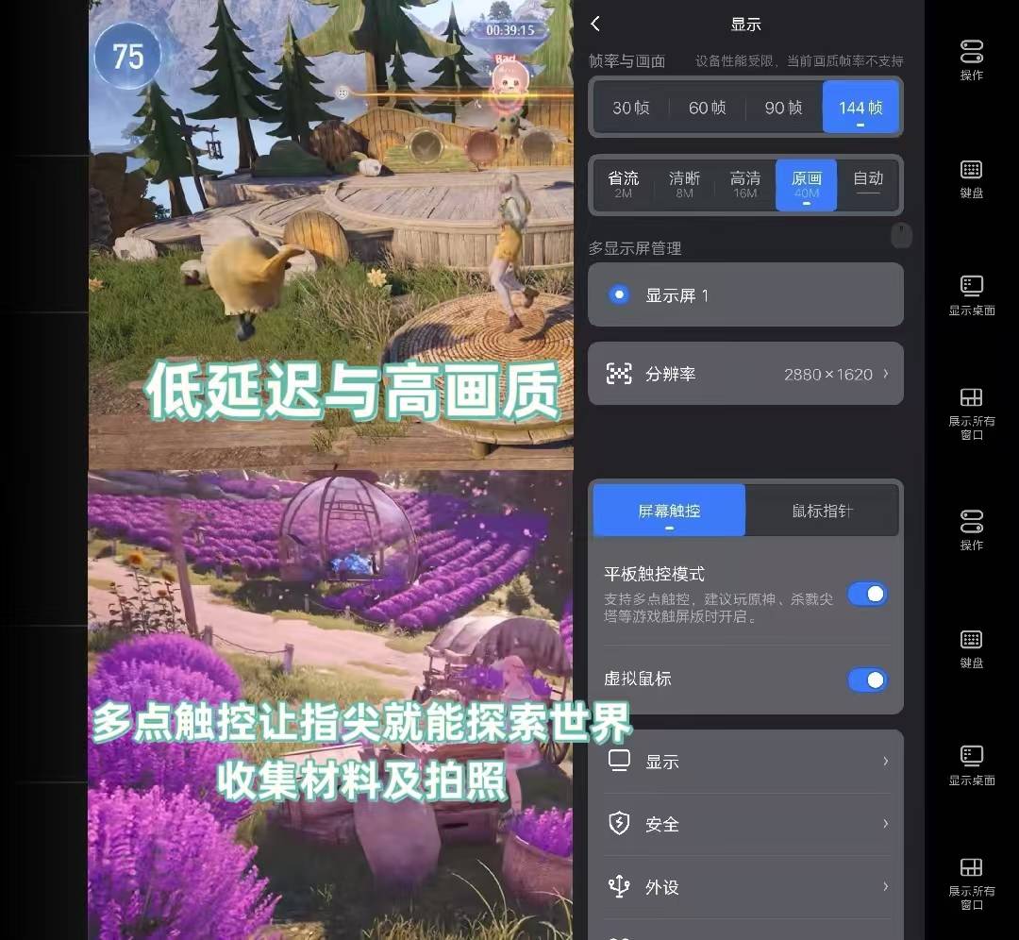Open the 显示 row with the monitor icon

tap(746, 762)
